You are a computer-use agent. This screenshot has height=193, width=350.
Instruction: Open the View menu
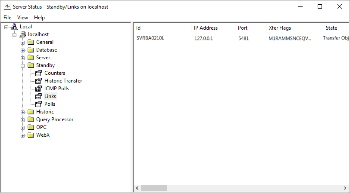22,18
